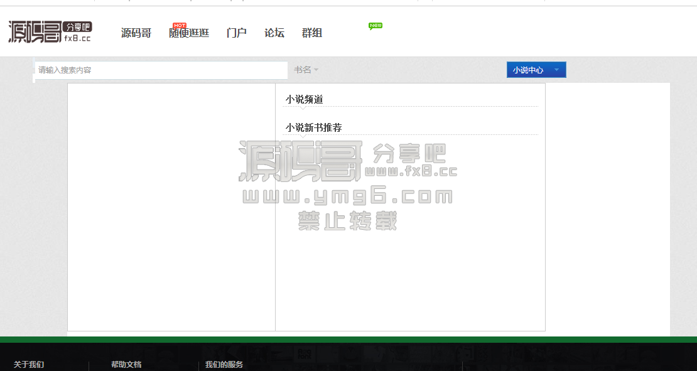Click the red HOT badge
The height and width of the screenshot is (371, 697).
click(180, 25)
